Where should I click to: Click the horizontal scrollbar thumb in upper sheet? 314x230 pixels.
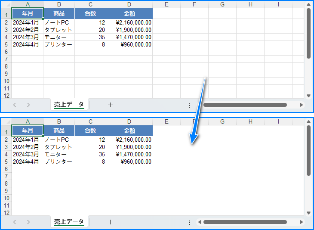pyautogui.click(x=245, y=105)
